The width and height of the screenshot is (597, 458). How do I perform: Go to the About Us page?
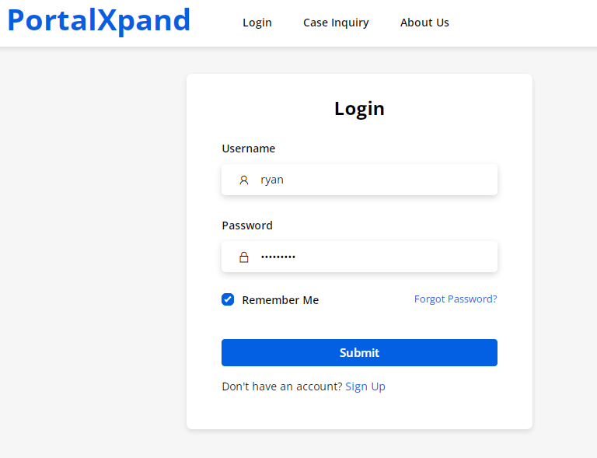424,23
